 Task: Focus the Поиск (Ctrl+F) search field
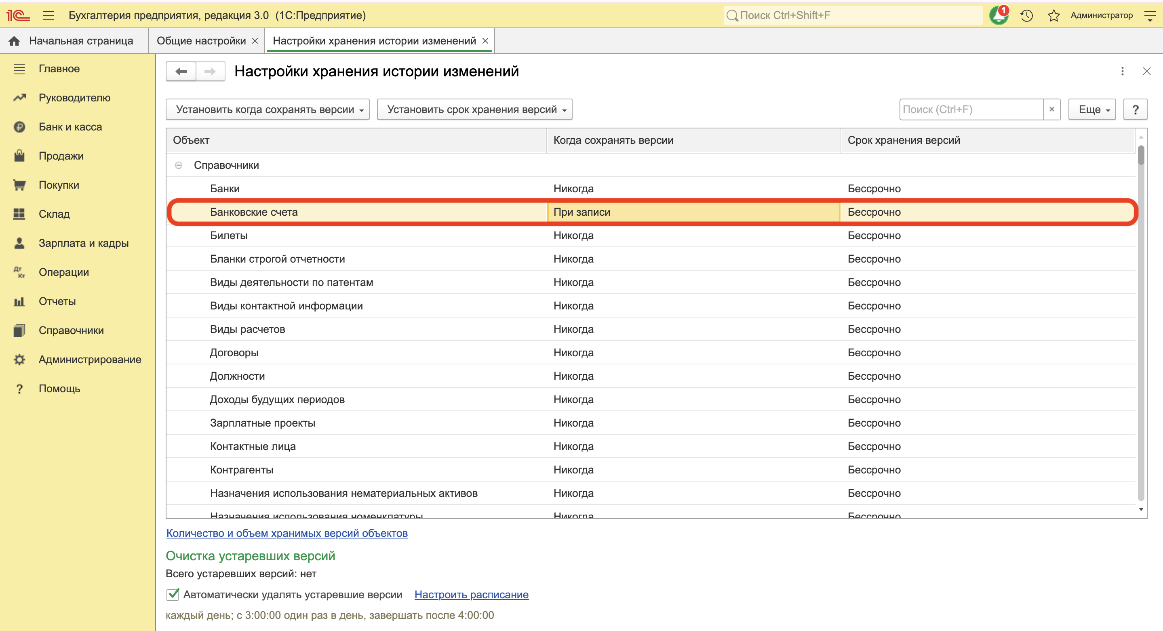971,109
